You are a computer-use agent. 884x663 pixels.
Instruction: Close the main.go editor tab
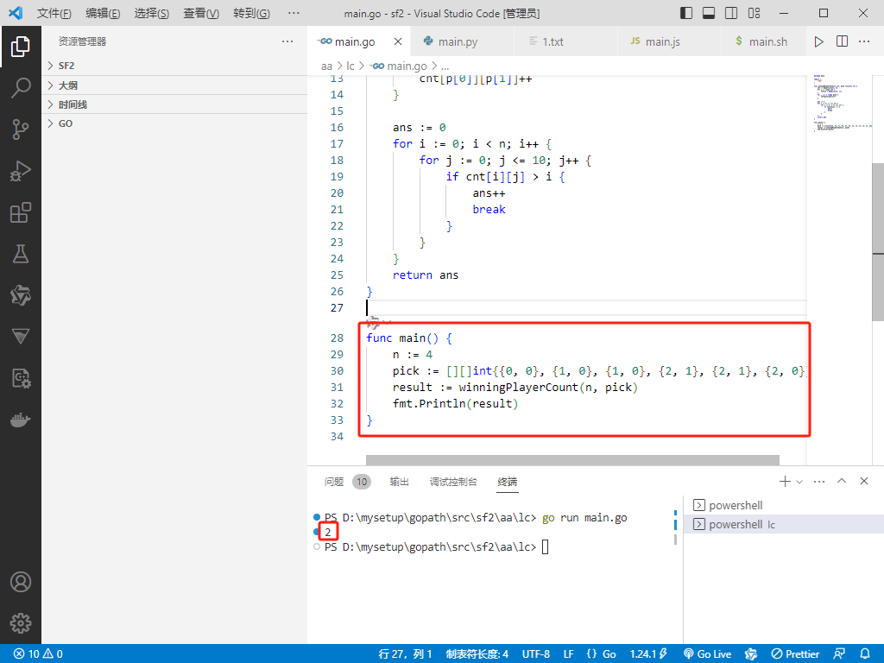(x=398, y=41)
